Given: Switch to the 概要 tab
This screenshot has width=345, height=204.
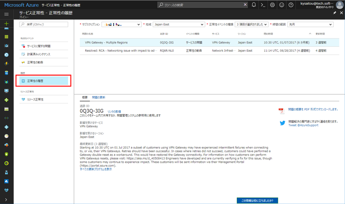Looking at the screenshot, I should click(x=85, y=98).
